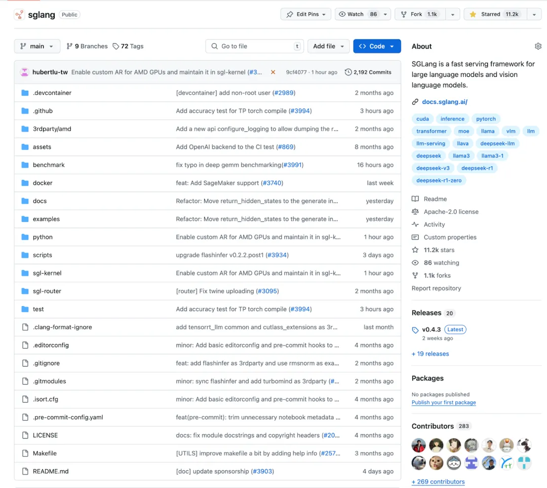Image resolution: width=547 pixels, height=488 pixels.
Task: Click the Fork button
Action: tap(420, 14)
